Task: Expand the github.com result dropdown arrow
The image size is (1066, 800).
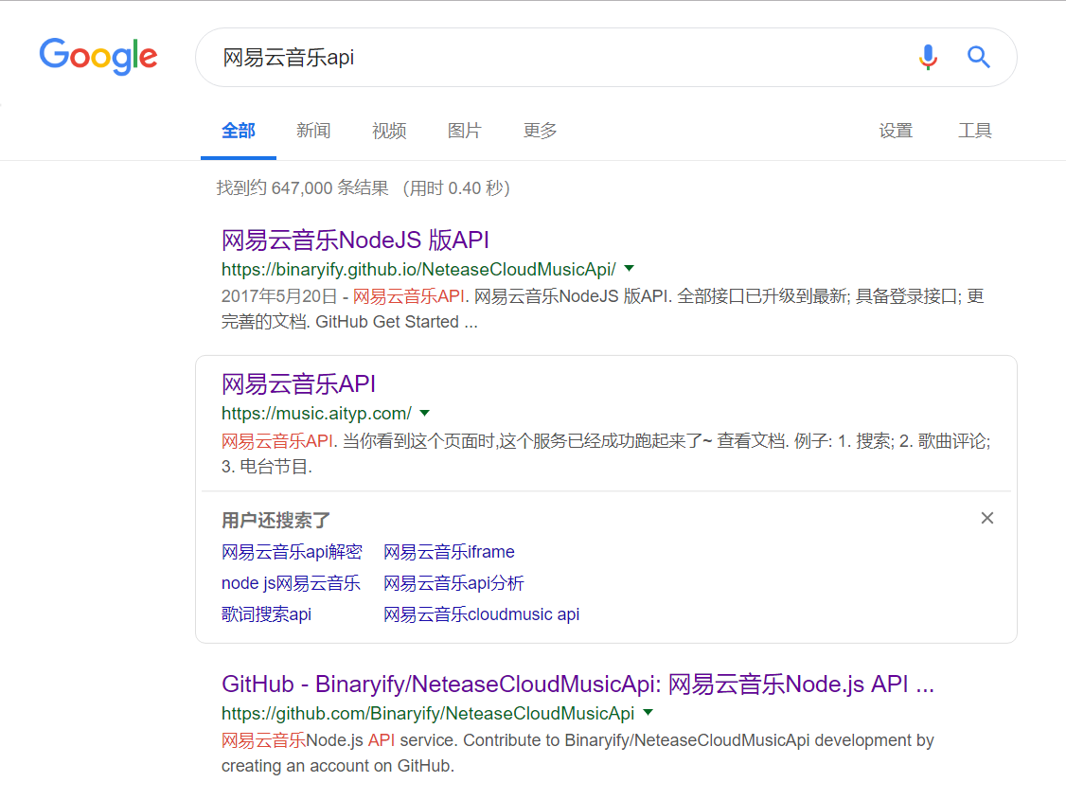Action: click(x=648, y=712)
